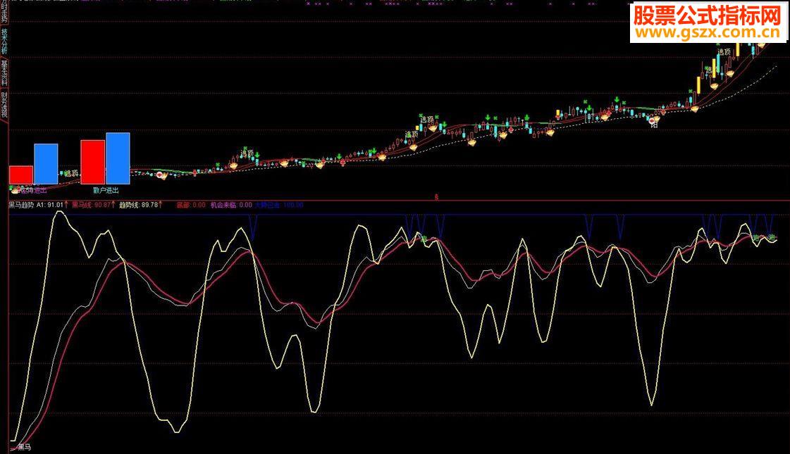Click the 黑马 signal label at chart bottom
Image resolution: width=790 pixels, height=454 pixels.
click(24, 447)
